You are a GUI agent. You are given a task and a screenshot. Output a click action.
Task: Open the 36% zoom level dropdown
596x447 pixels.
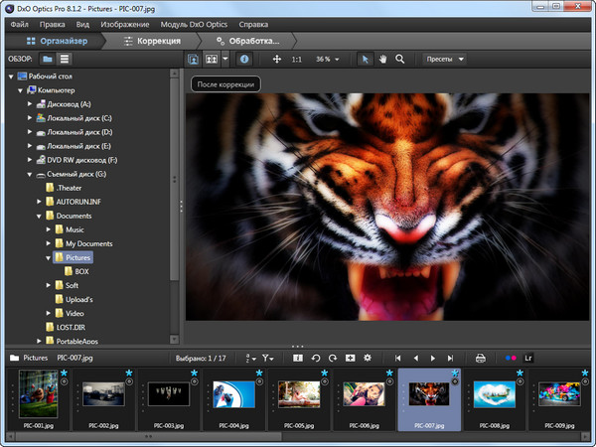click(x=327, y=60)
